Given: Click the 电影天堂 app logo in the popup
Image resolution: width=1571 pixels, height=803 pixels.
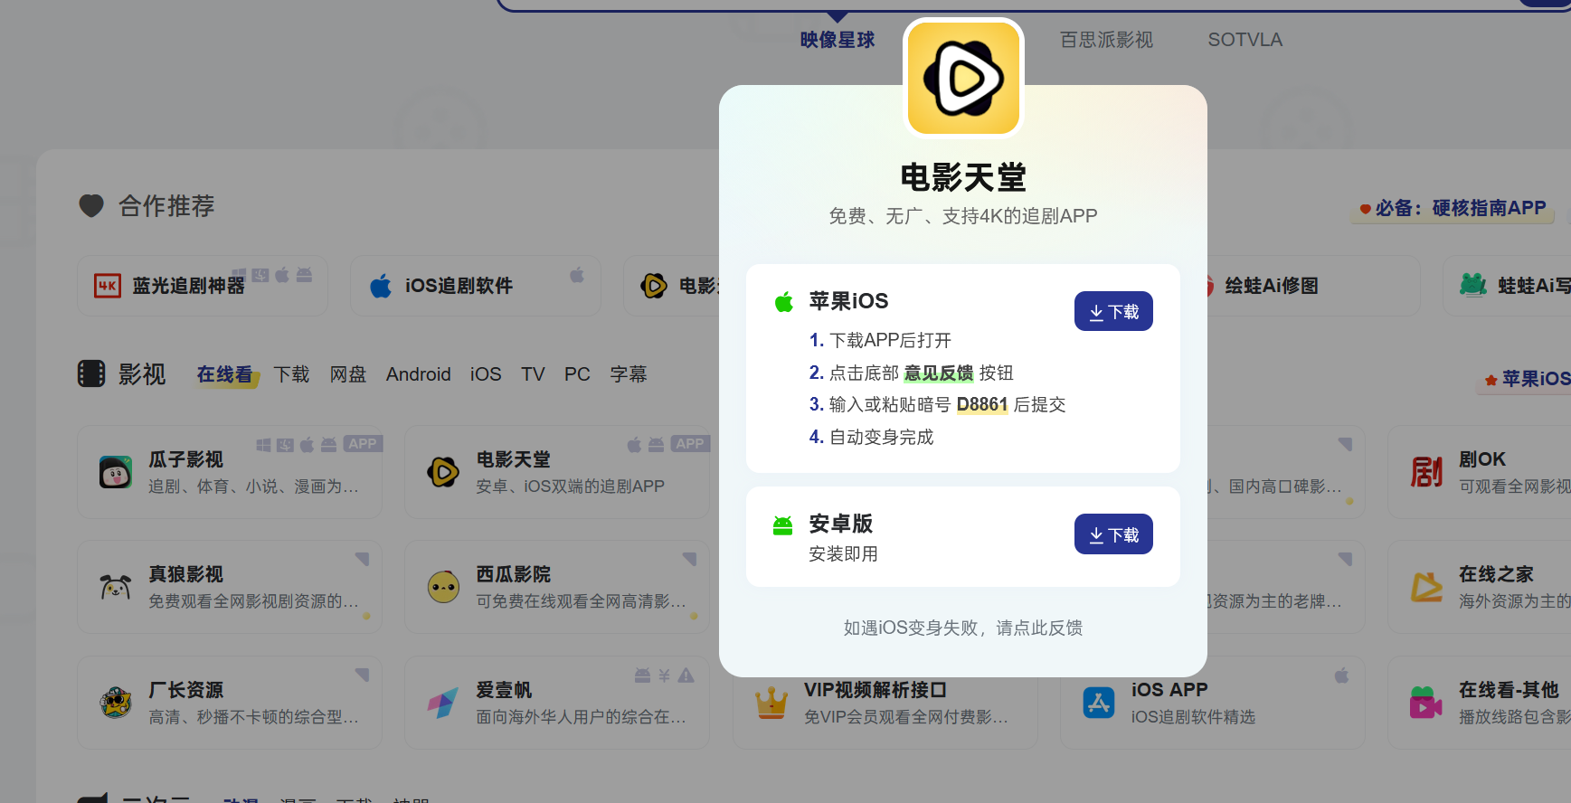Looking at the screenshot, I should (963, 78).
